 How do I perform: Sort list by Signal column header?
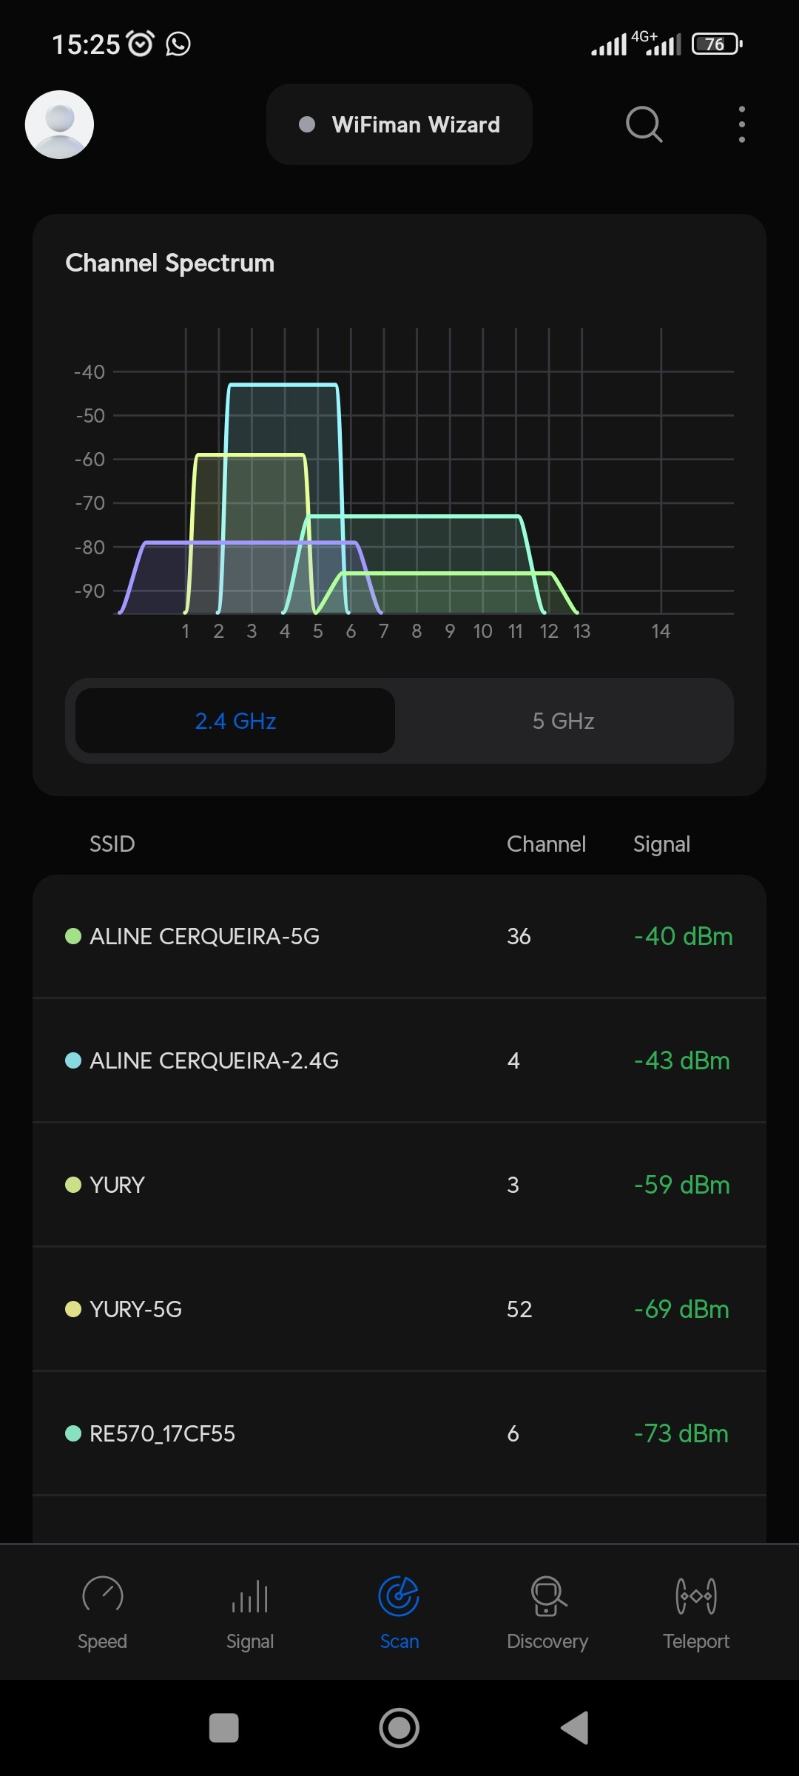(x=661, y=844)
